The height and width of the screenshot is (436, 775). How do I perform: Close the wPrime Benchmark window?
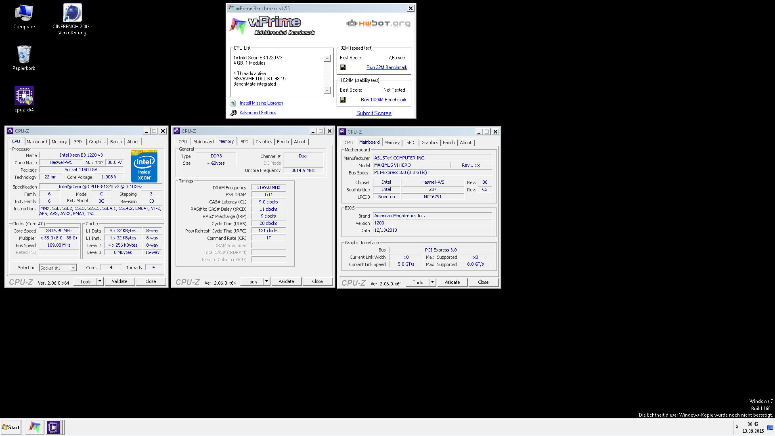[x=411, y=8]
